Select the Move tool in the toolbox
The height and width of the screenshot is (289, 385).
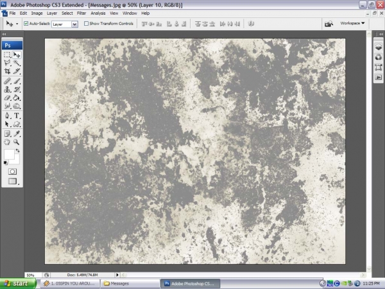(17, 55)
